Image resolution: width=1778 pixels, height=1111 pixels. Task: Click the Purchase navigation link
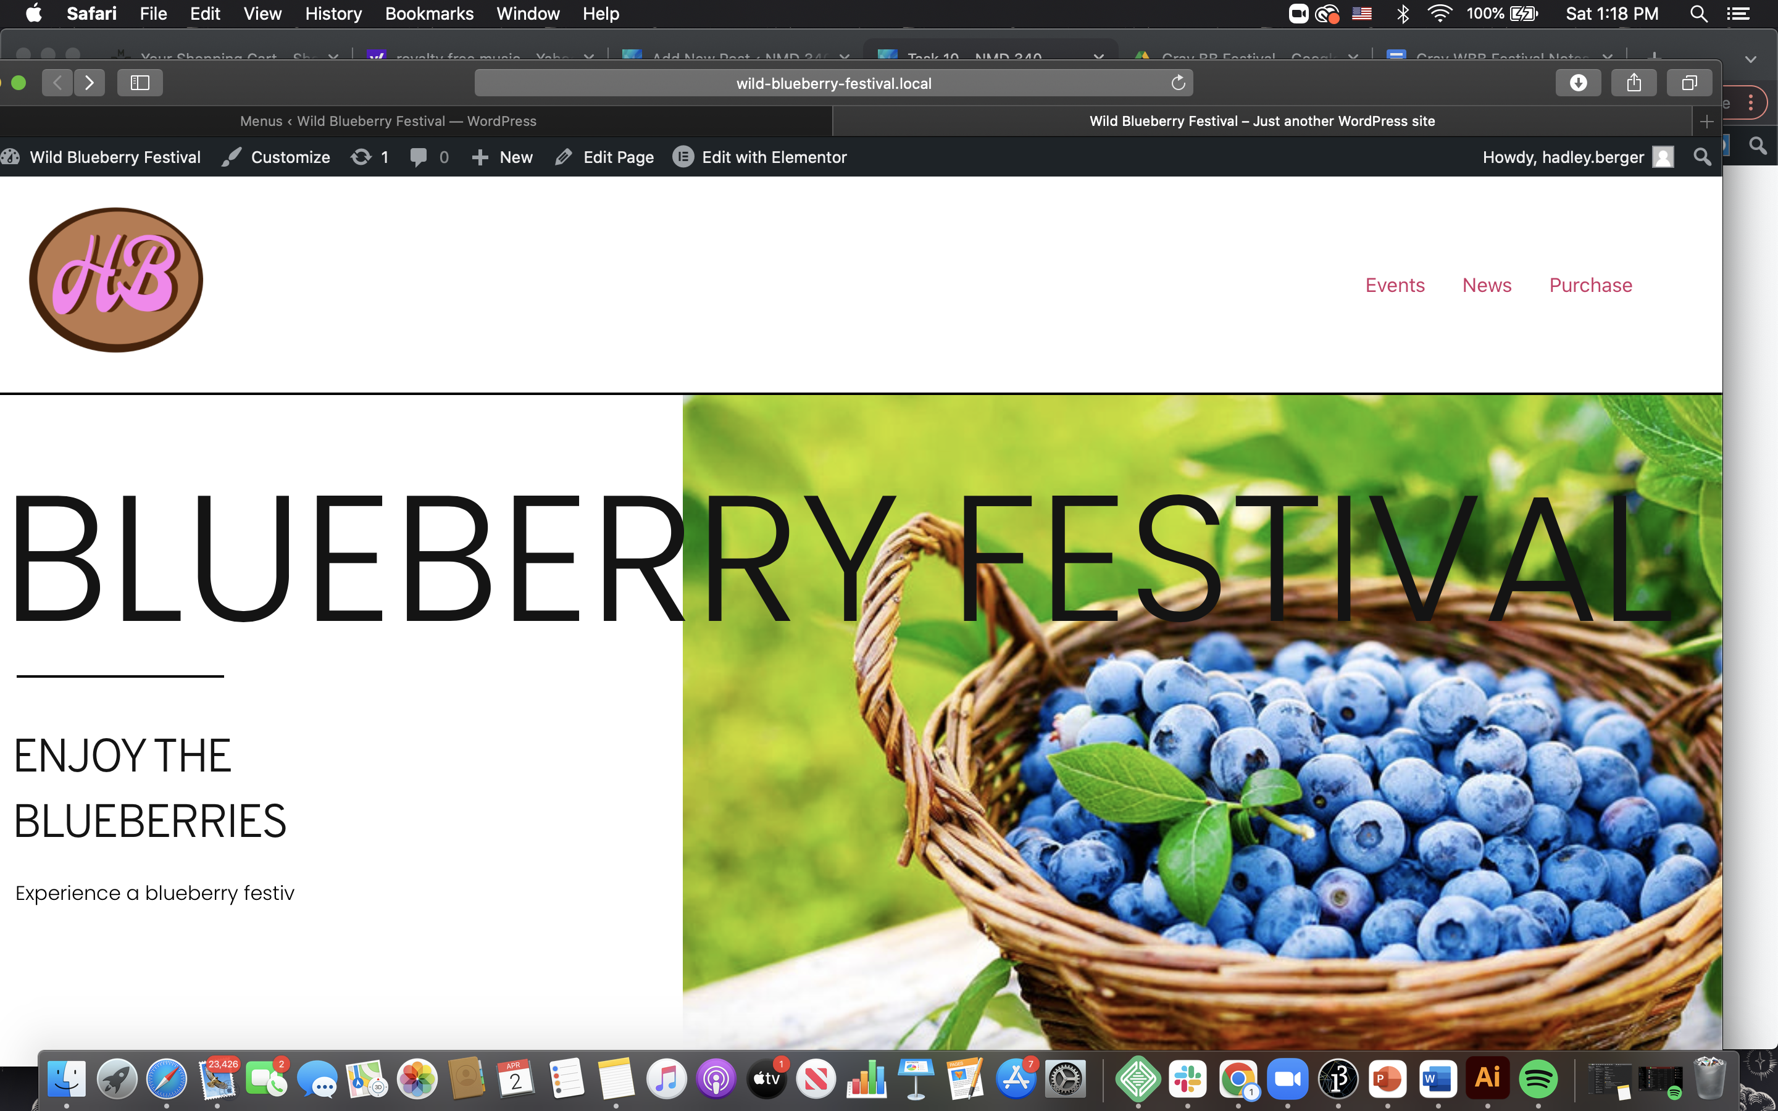tap(1590, 285)
